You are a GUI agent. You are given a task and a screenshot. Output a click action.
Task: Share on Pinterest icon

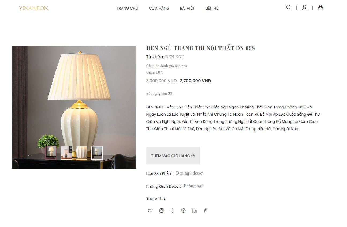(x=205, y=210)
